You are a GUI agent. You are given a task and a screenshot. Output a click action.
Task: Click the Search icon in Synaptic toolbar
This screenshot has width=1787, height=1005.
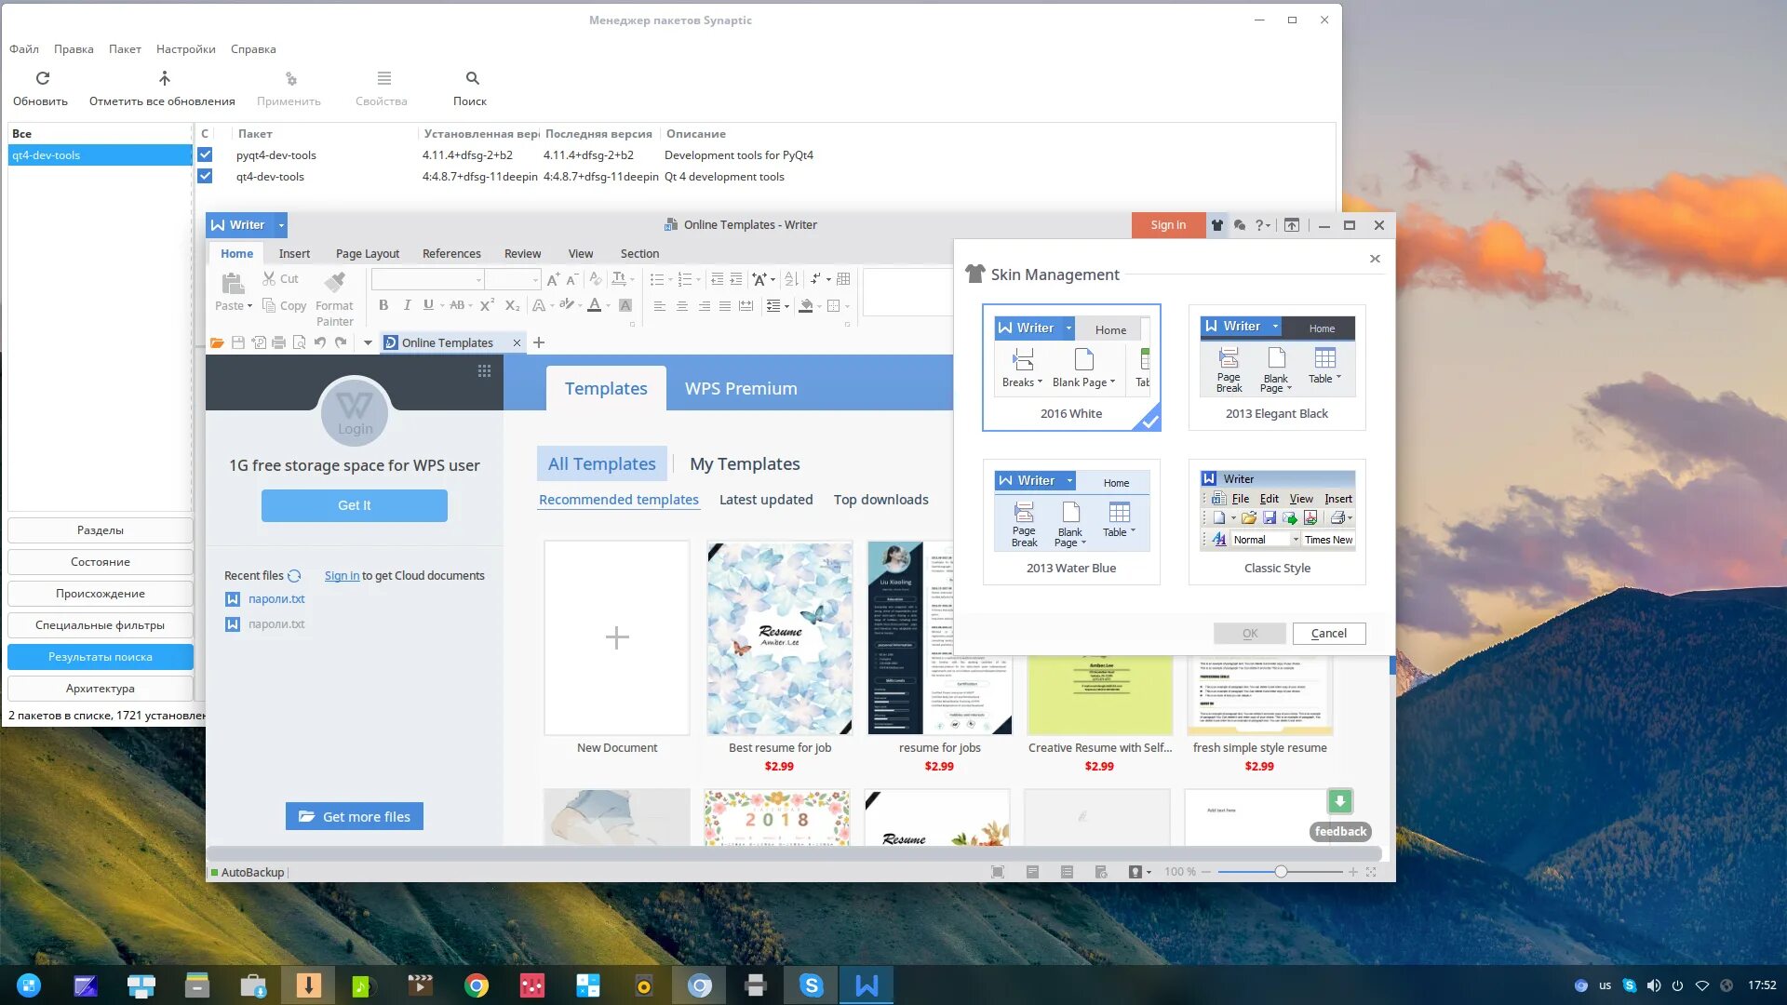(472, 78)
